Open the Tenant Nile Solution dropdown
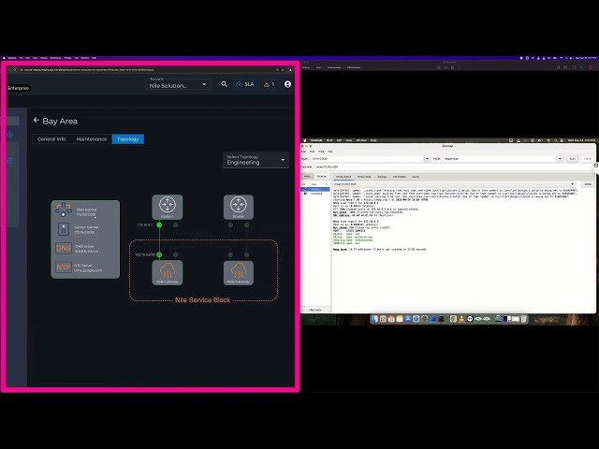 pos(178,84)
